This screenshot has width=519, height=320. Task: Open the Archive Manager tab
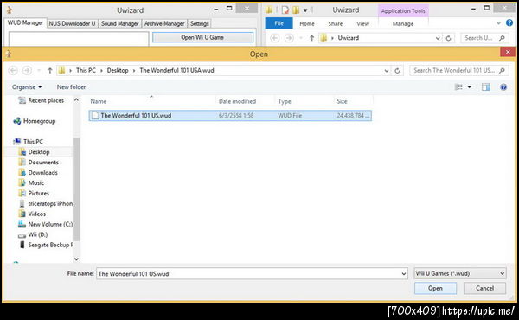click(x=164, y=23)
